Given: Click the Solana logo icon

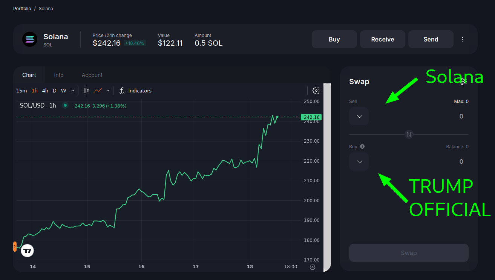Looking at the screenshot, I should point(30,39).
